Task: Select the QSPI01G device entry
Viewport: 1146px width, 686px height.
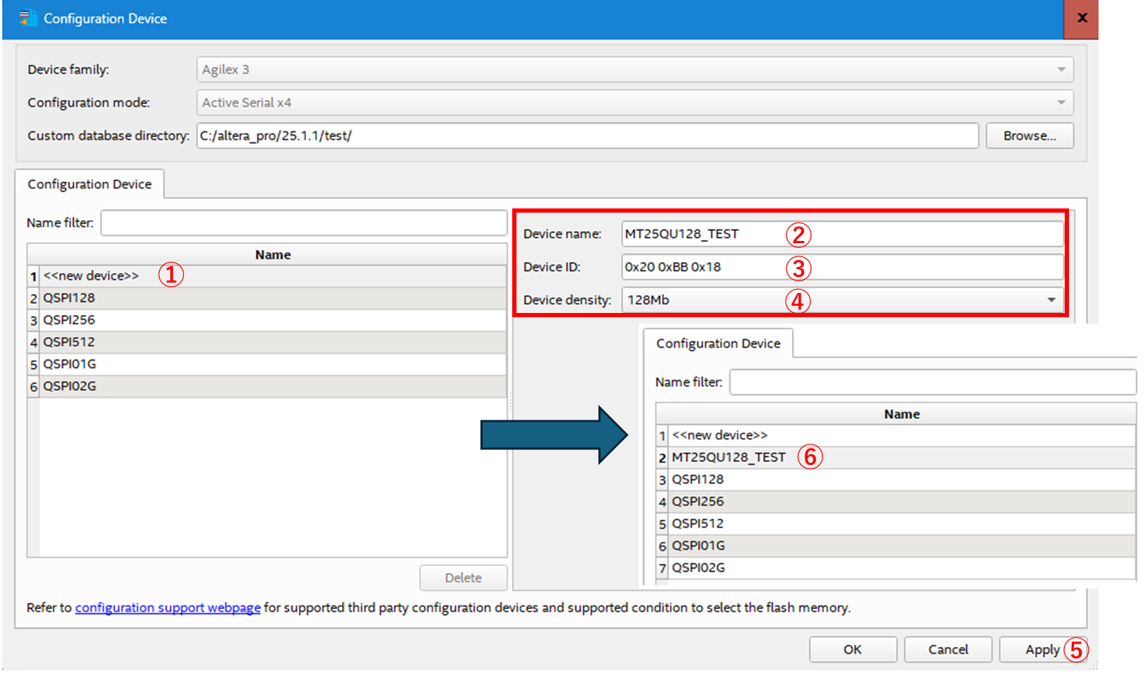Action: (70, 364)
